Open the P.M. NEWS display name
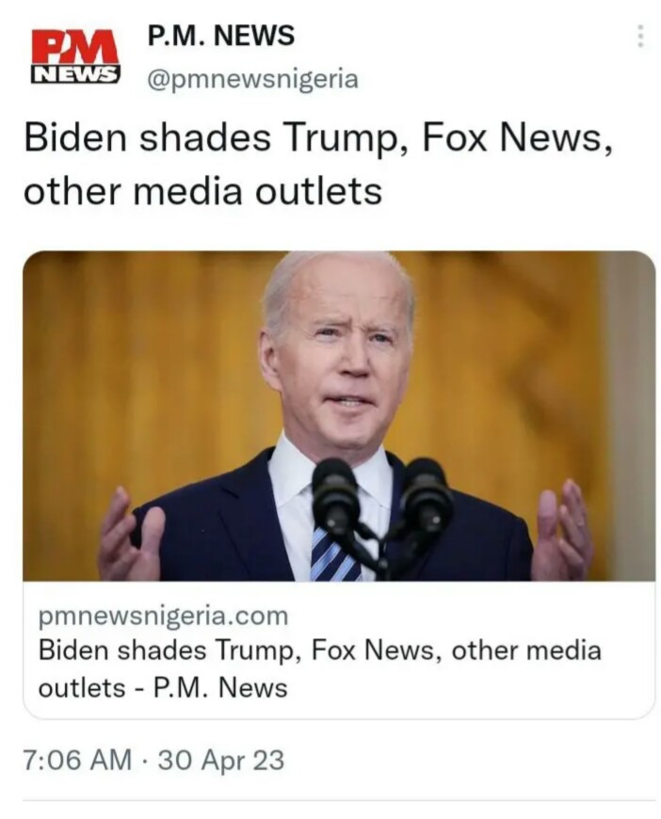Screen dimensions: 661x819 pos(221,36)
